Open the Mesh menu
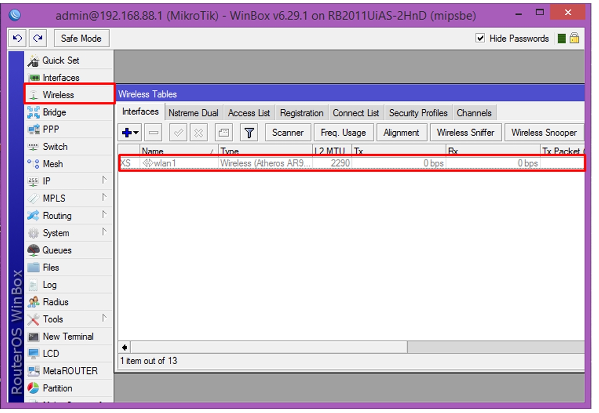 click(69, 164)
